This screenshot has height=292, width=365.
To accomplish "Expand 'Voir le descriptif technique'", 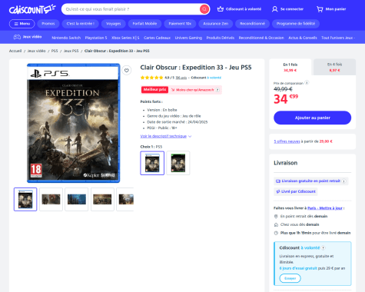I will click(x=166, y=136).
